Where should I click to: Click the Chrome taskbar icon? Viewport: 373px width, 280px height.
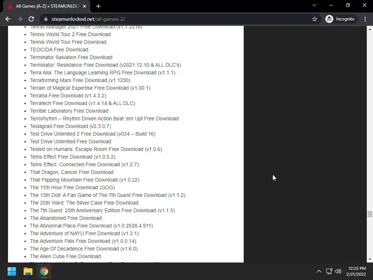coord(44,271)
